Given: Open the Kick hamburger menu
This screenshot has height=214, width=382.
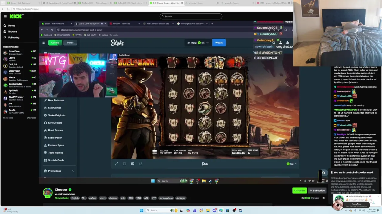Looking at the screenshot, I should point(5,16).
